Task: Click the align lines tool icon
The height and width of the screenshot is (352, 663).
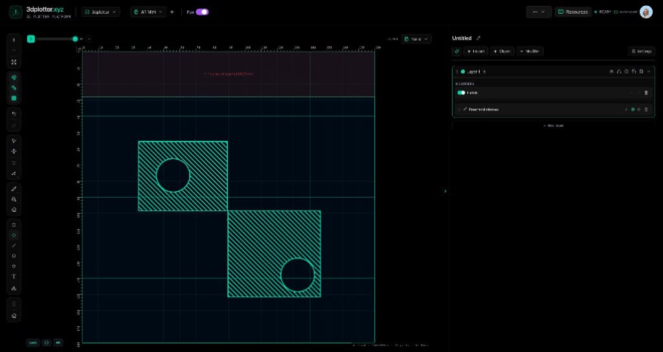Action: coord(14,163)
